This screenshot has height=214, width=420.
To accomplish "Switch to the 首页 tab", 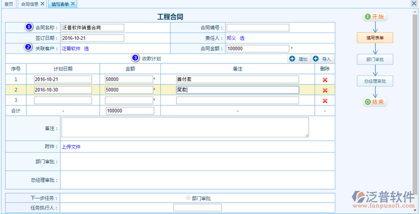I will click(8, 4).
